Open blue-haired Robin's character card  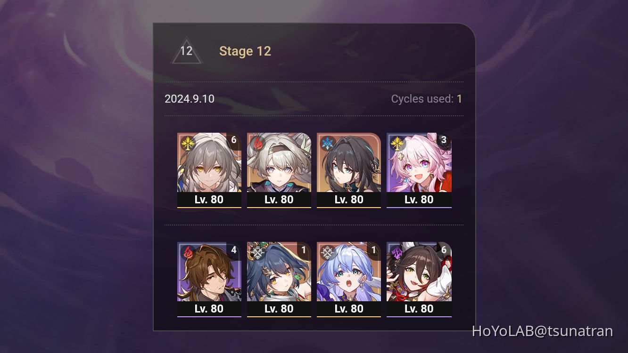(349, 279)
